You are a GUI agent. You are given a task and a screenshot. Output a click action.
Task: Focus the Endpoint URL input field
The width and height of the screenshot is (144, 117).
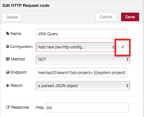click(x=82, y=73)
